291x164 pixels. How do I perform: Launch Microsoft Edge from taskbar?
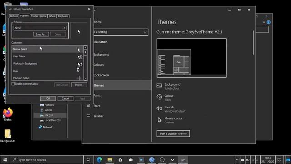tap(100, 160)
